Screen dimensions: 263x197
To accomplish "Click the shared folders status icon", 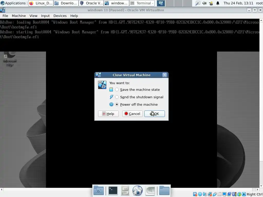I will tap(219, 194).
